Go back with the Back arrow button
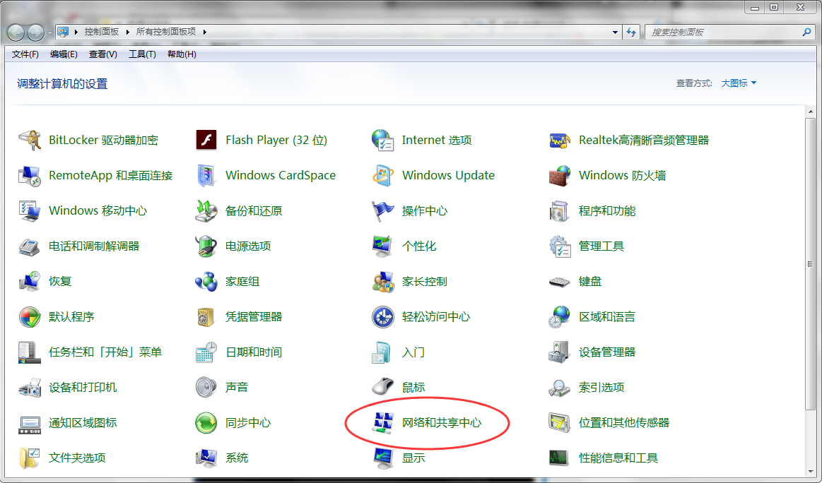The height and width of the screenshot is (483, 822). [16, 32]
